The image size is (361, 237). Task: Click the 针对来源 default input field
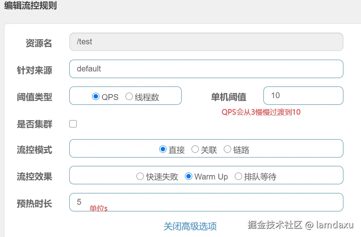coord(206,69)
